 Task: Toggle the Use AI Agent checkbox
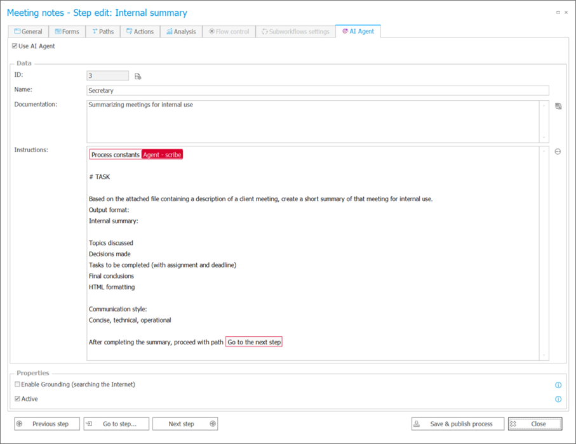(15, 46)
